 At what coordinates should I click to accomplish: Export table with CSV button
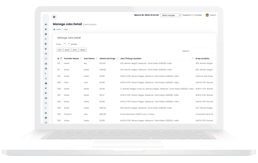[x=60, y=50]
